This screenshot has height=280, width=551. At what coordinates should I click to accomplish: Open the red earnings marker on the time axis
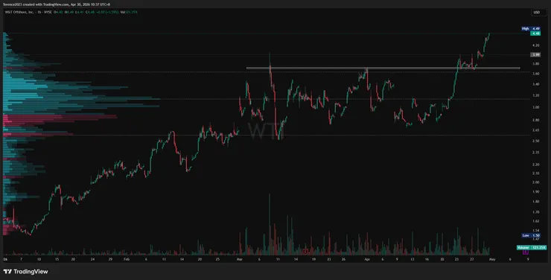(305, 252)
